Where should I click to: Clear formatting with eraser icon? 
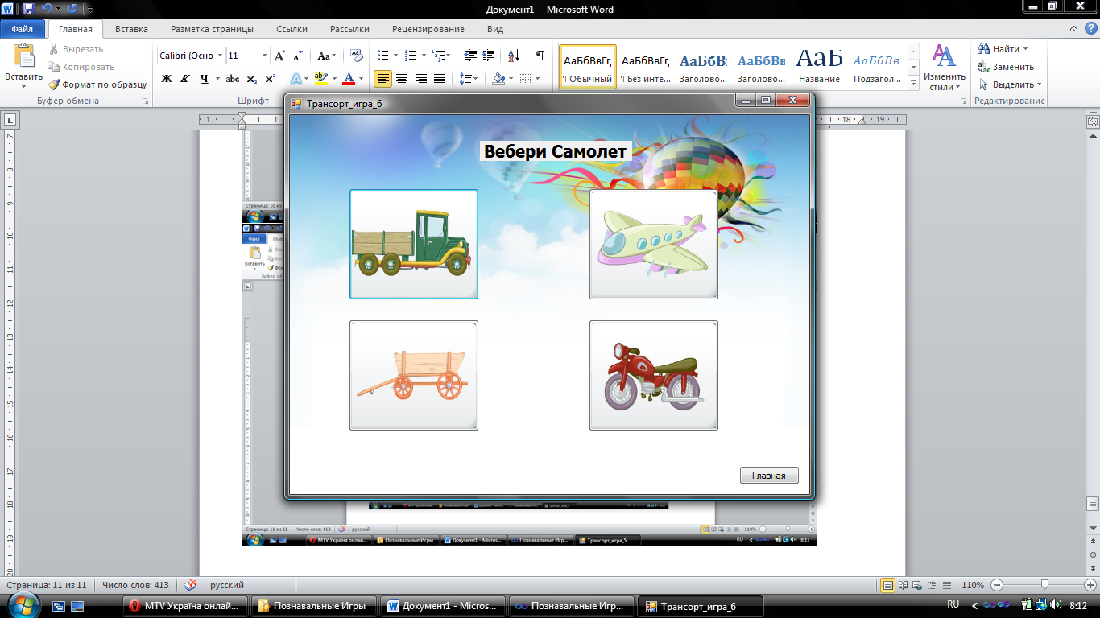pyautogui.click(x=356, y=56)
